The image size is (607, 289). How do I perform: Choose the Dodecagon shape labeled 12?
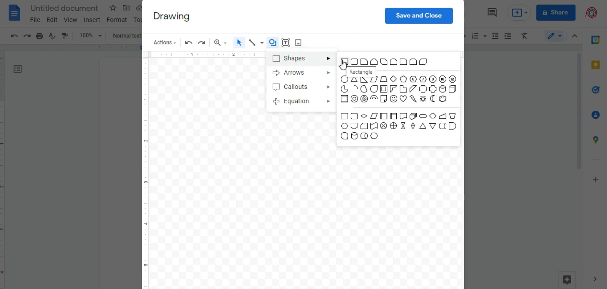coord(452,79)
